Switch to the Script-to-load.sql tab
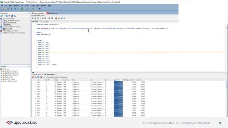Viewport: 228px width, 128px height. pos(38,13)
